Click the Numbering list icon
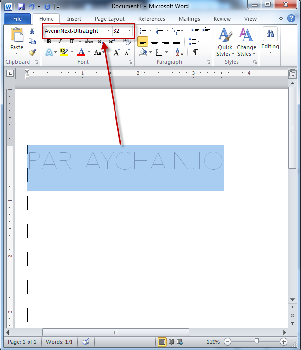Viewport: 301px width, 350px height. [159, 30]
